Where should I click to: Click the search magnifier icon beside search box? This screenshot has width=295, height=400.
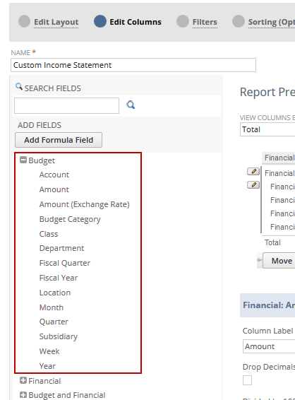click(x=131, y=105)
